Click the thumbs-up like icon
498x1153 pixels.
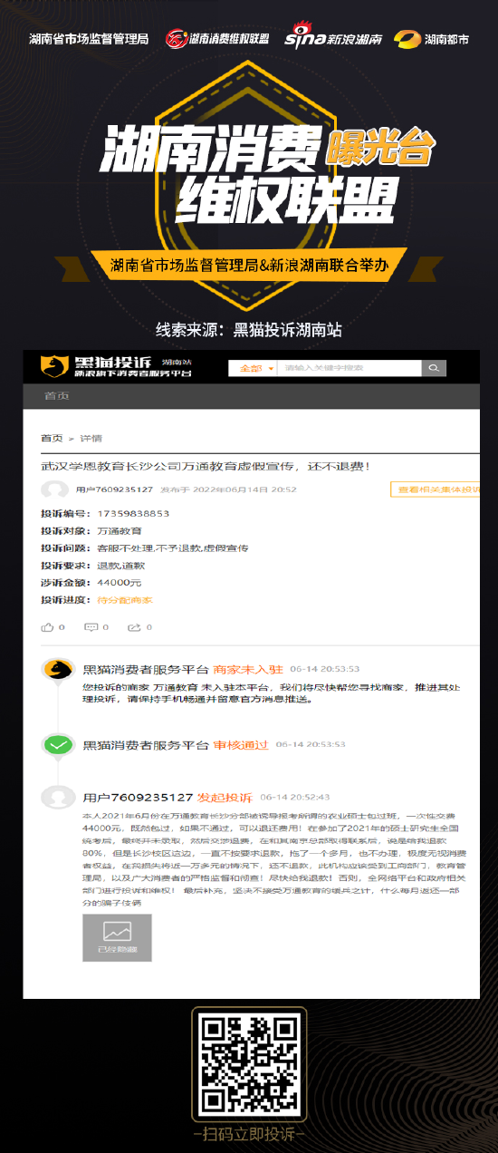(x=47, y=626)
